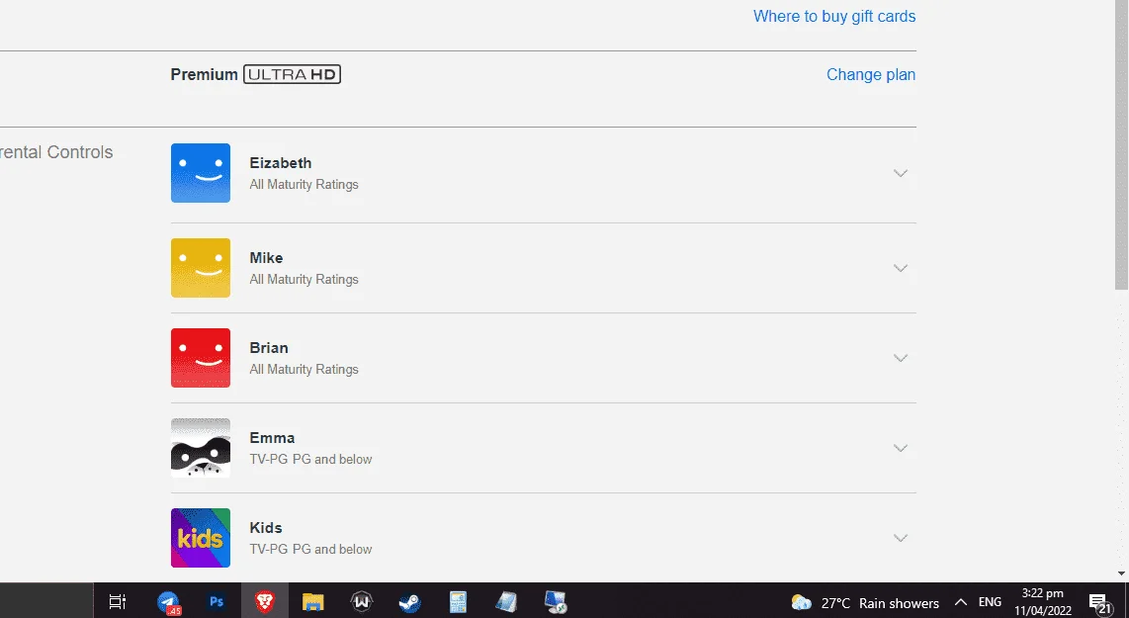This screenshot has height=618, width=1129.
Task: Click the Change plan link
Action: click(x=871, y=75)
